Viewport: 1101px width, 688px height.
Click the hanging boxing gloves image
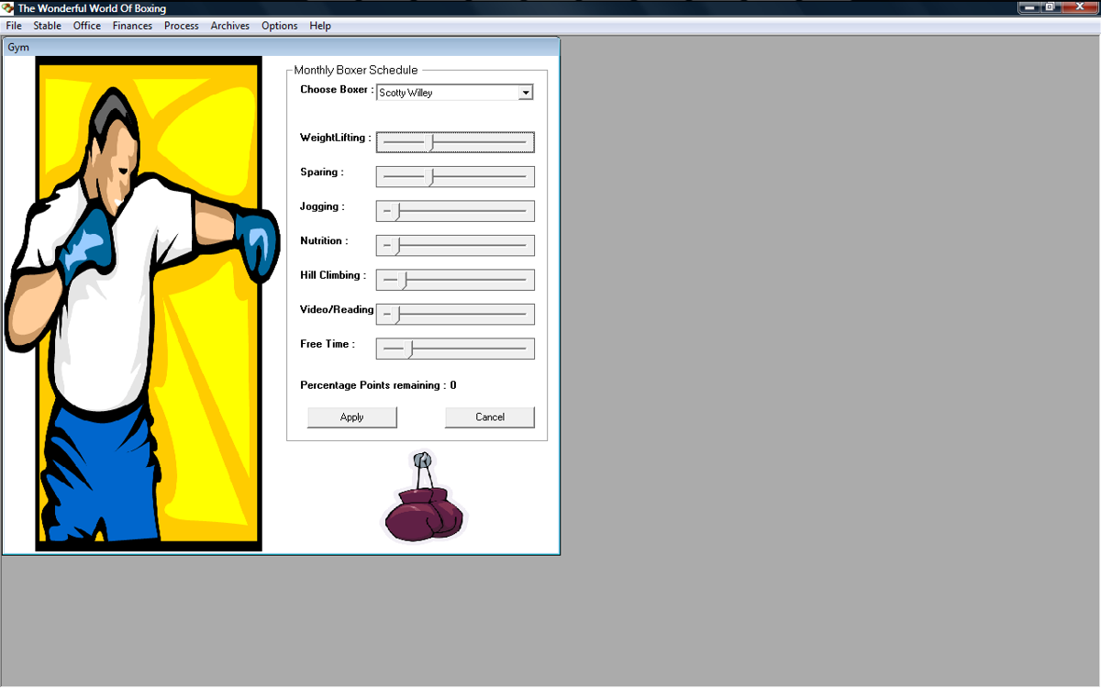[424, 498]
